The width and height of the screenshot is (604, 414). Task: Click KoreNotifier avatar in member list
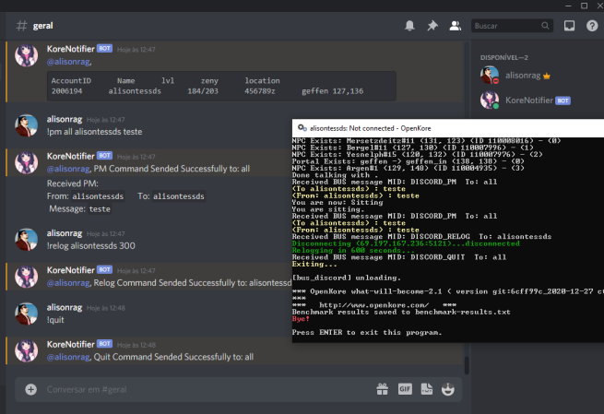[490, 101]
